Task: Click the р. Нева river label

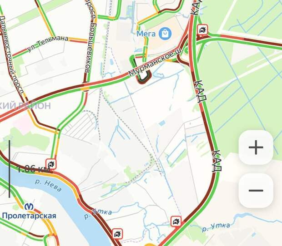Action: point(48,186)
